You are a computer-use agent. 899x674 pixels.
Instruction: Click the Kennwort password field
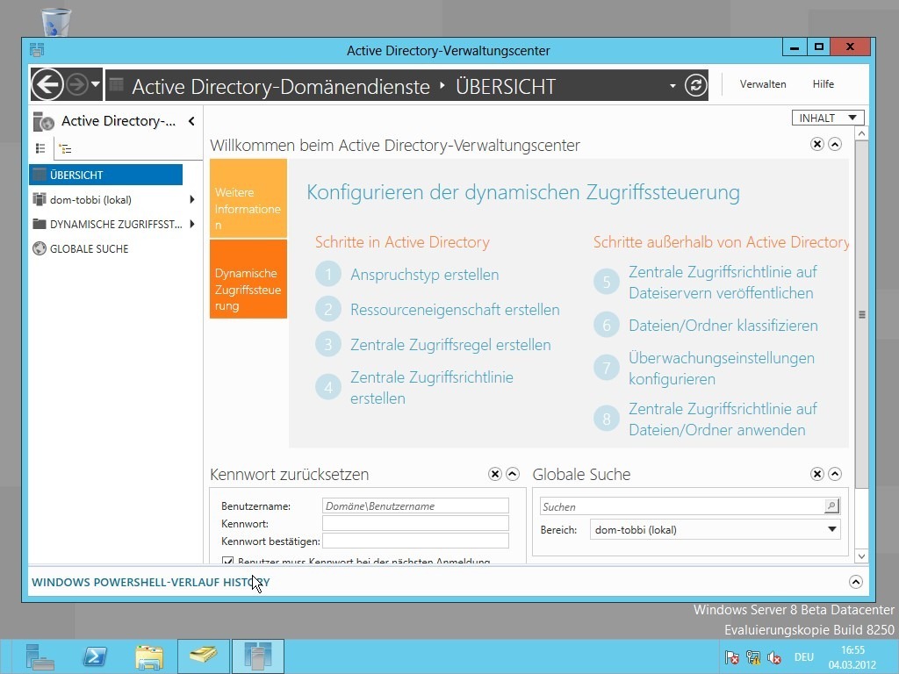(x=415, y=523)
